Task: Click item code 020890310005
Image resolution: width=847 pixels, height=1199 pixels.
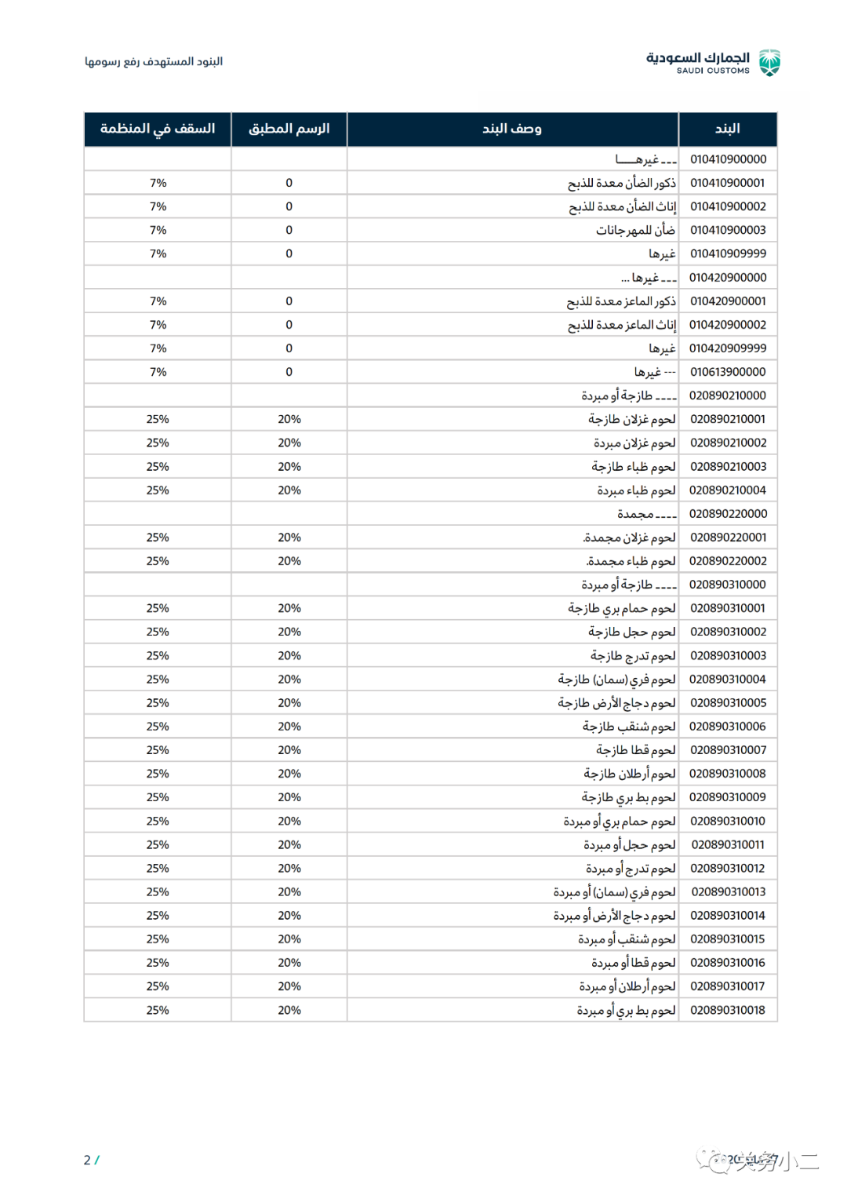Action: [727, 702]
